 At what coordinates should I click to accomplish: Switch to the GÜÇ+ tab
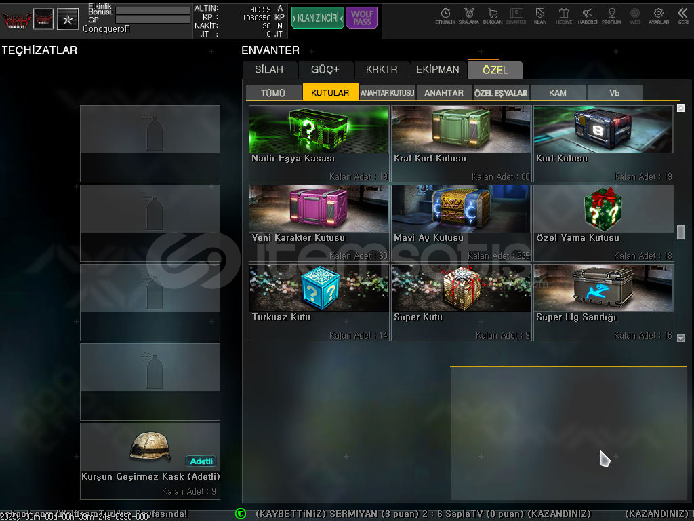[x=325, y=70]
